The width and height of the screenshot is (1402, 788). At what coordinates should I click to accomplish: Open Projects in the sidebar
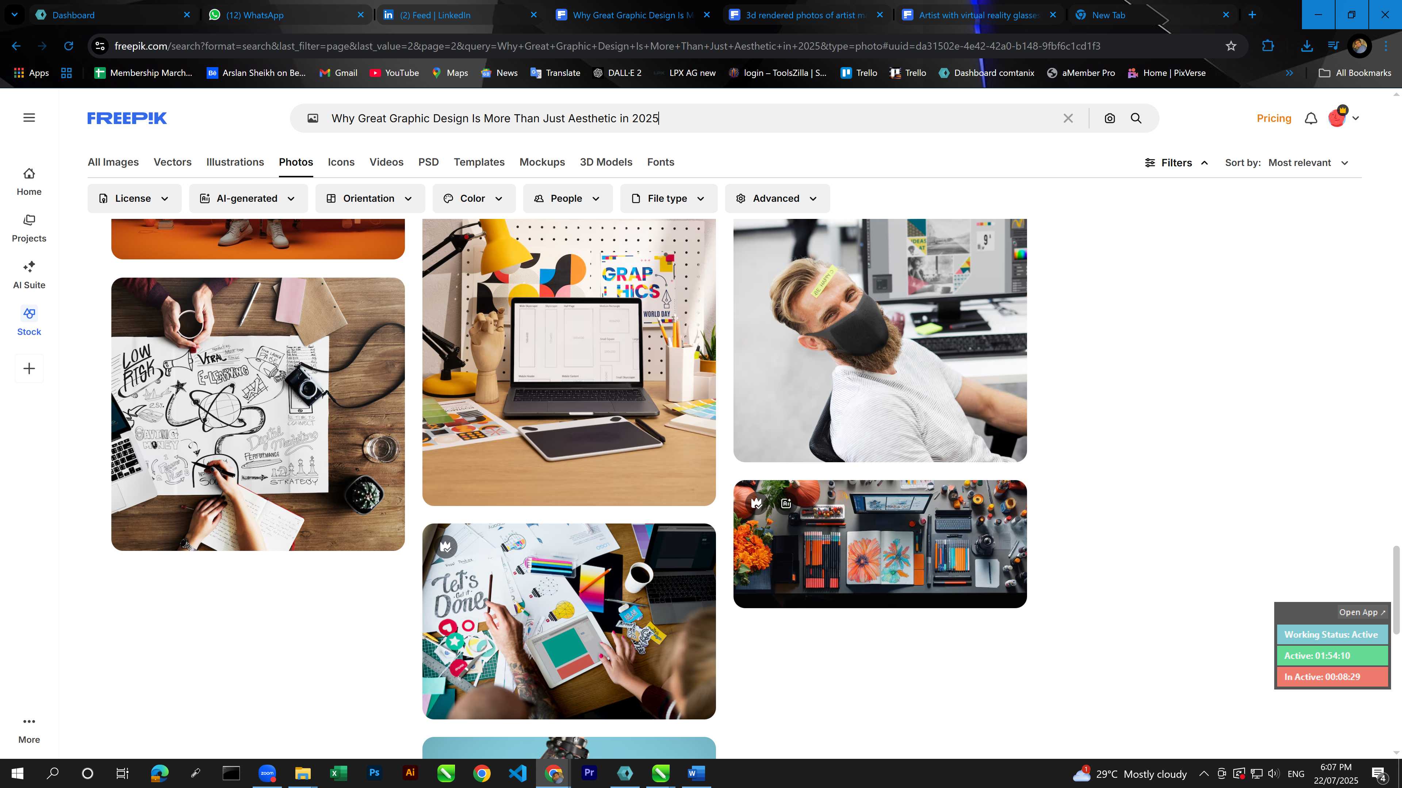point(29,228)
